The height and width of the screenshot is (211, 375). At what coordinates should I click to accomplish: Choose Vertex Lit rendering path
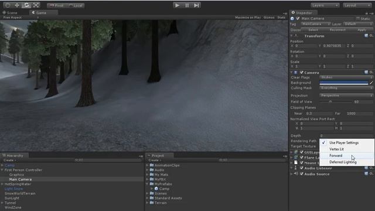(x=347, y=149)
